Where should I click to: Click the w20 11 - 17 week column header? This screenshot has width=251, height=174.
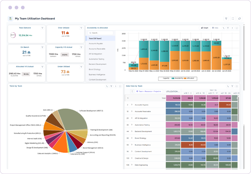[x=213, y=93]
